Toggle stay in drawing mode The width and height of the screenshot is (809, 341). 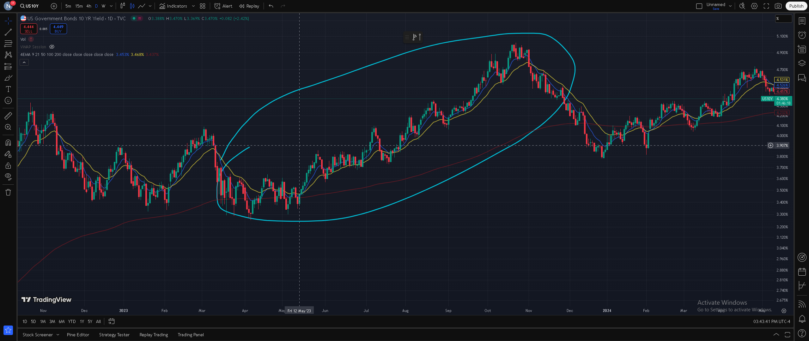[8, 154]
